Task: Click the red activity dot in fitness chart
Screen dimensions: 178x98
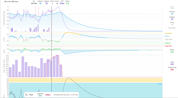Action: (x=49, y=30)
